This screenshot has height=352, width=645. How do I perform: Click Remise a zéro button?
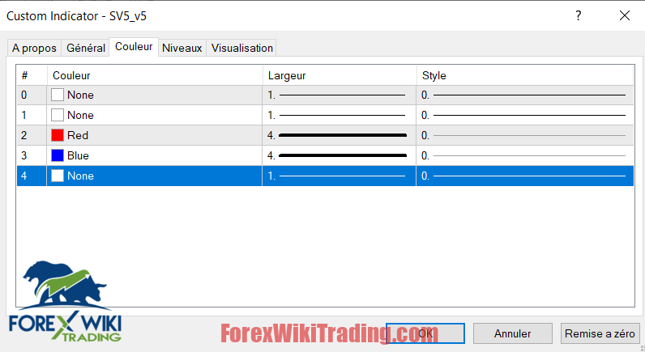pyautogui.click(x=600, y=333)
